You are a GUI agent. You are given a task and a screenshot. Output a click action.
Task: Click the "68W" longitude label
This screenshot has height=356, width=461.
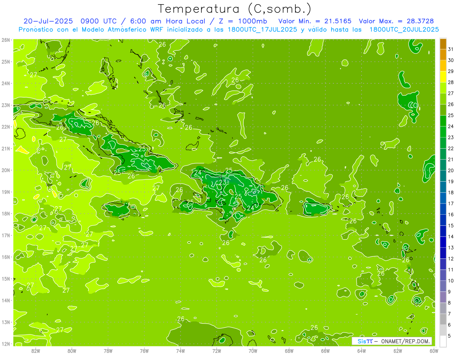coord(289,351)
